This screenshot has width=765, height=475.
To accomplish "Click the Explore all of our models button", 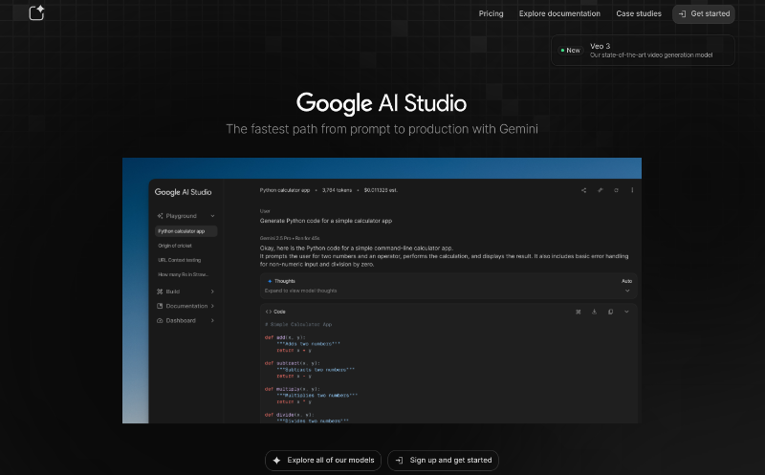I will pyautogui.click(x=323, y=461).
